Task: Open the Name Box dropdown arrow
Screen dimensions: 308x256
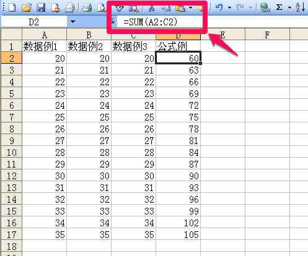Action: [x=73, y=22]
